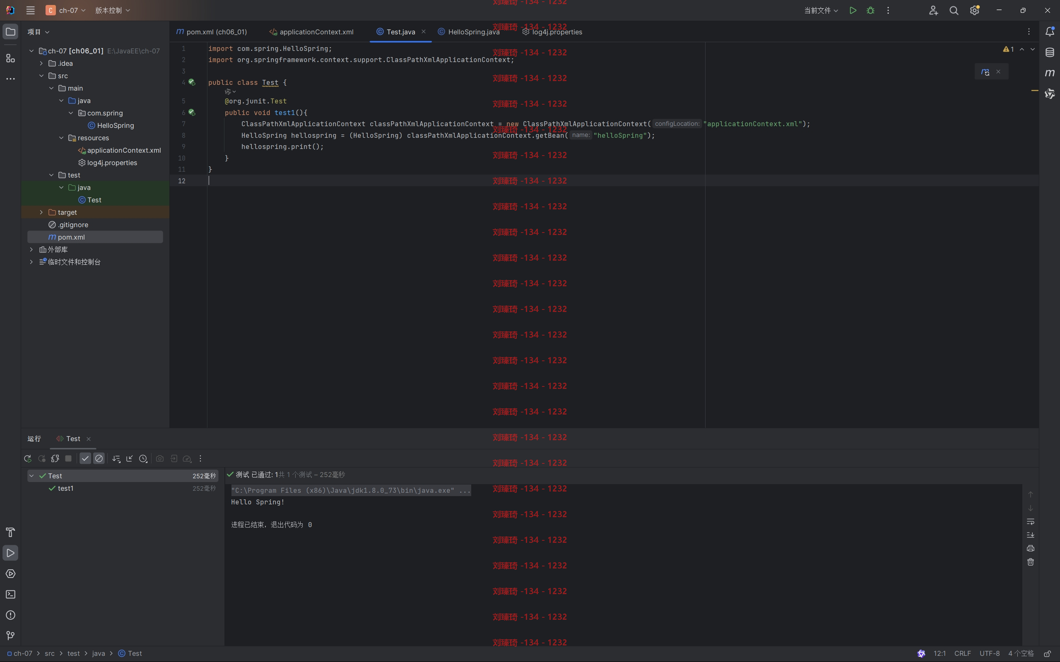The image size is (1060, 662).
Task: Open the Notifications bell panel
Action: (1050, 31)
